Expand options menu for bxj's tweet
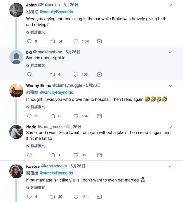Image resolution: width=183 pixels, height=202 pixels. click(171, 52)
